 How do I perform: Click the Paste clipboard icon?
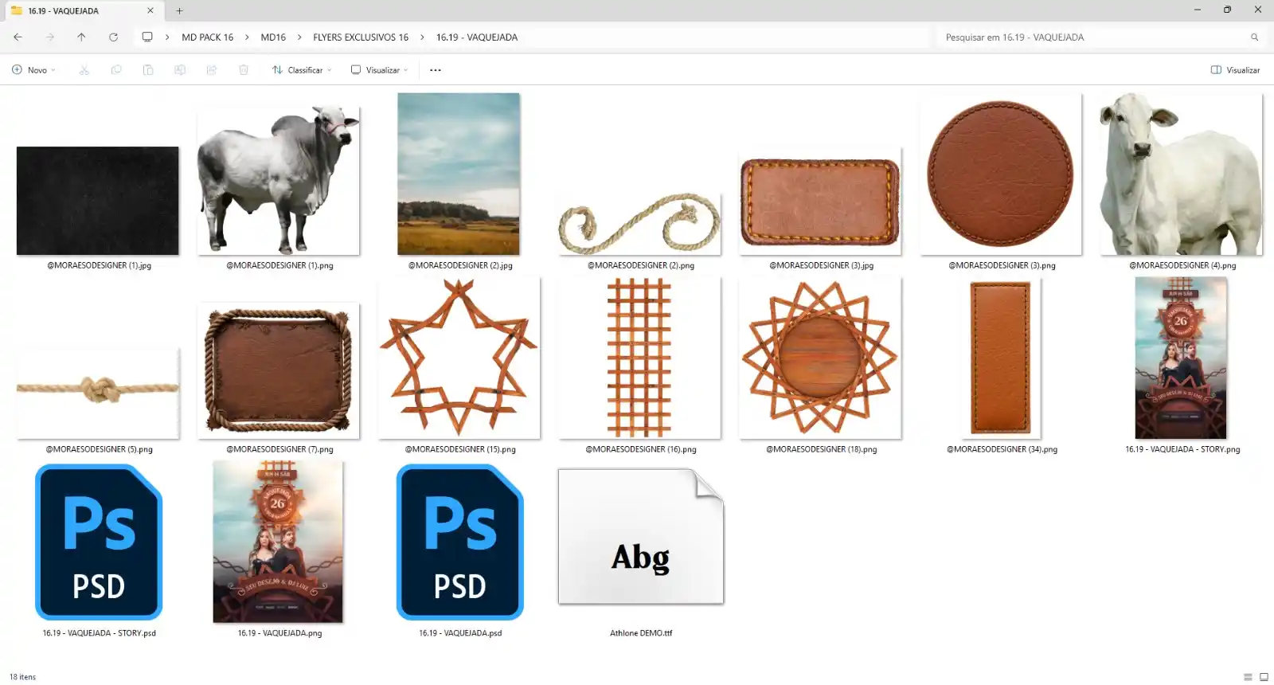click(148, 70)
